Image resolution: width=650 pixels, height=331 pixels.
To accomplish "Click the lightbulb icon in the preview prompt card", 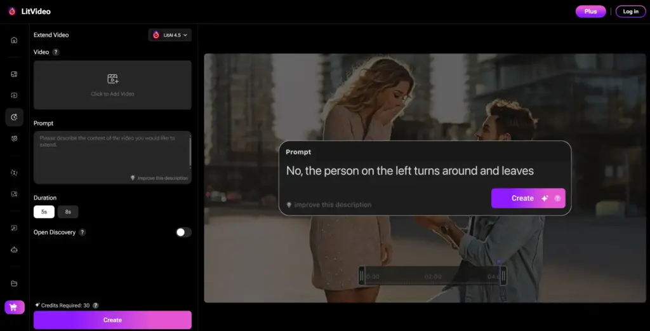I will coord(289,205).
